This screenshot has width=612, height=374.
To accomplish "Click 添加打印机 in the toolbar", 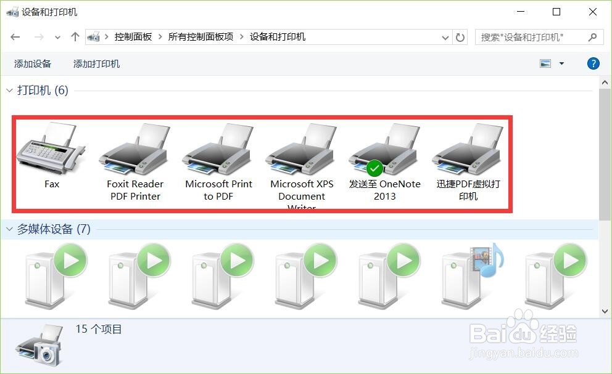I will coord(96,63).
